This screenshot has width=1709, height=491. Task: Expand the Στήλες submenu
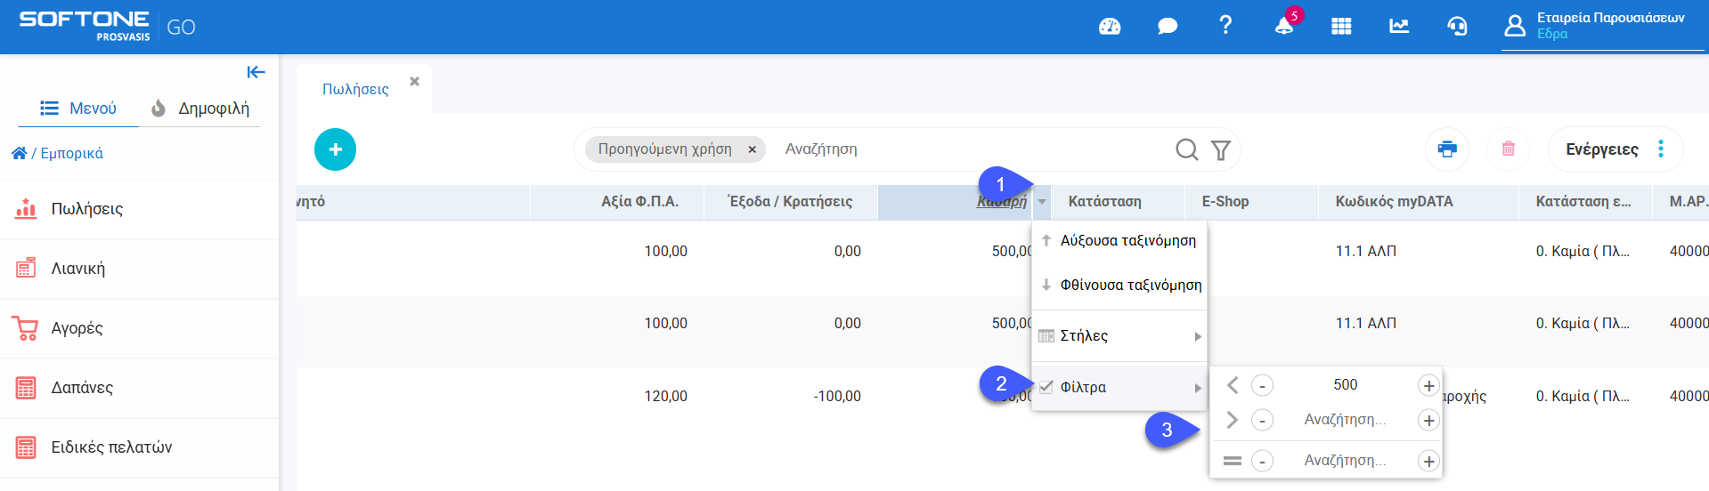(1119, 336)
